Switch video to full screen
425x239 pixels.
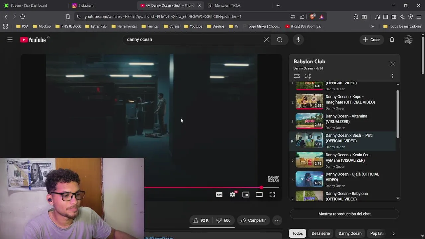272,195
